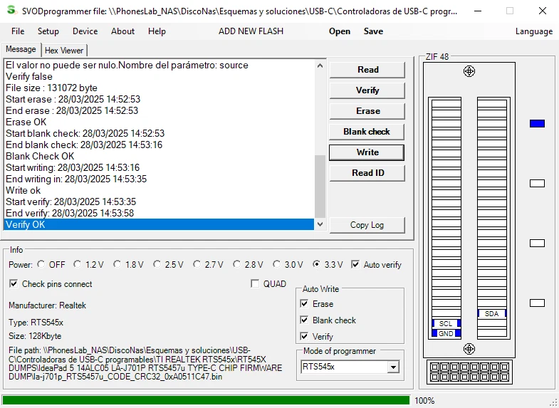
Task: Click the bottom ZIF socket crosshair screw
Action: coord(469,348)
